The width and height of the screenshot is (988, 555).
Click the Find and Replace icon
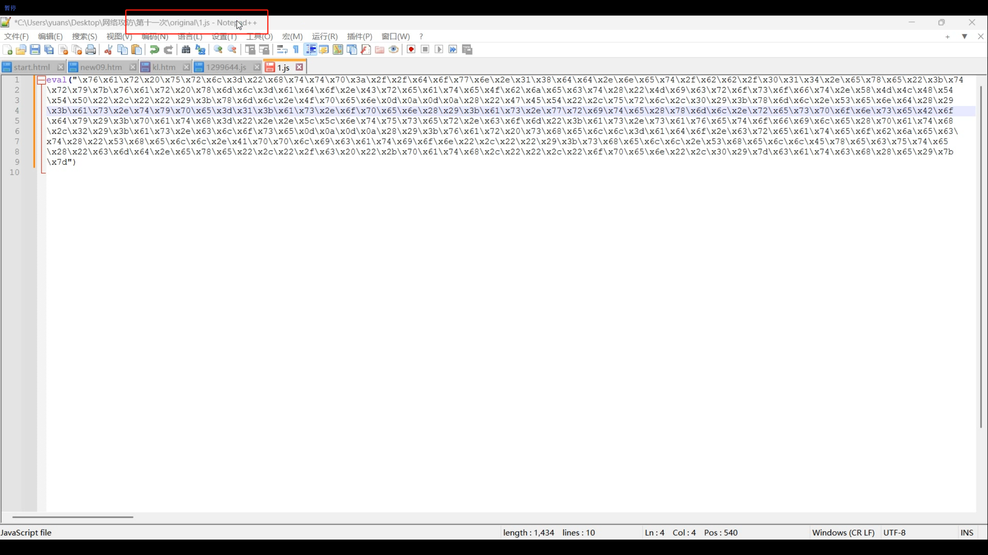(x=200, y=49)
